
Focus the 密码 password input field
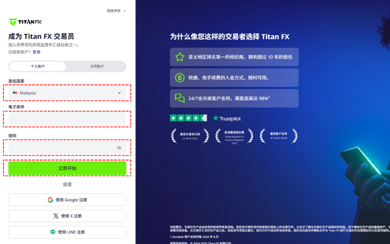click(67, 148)
